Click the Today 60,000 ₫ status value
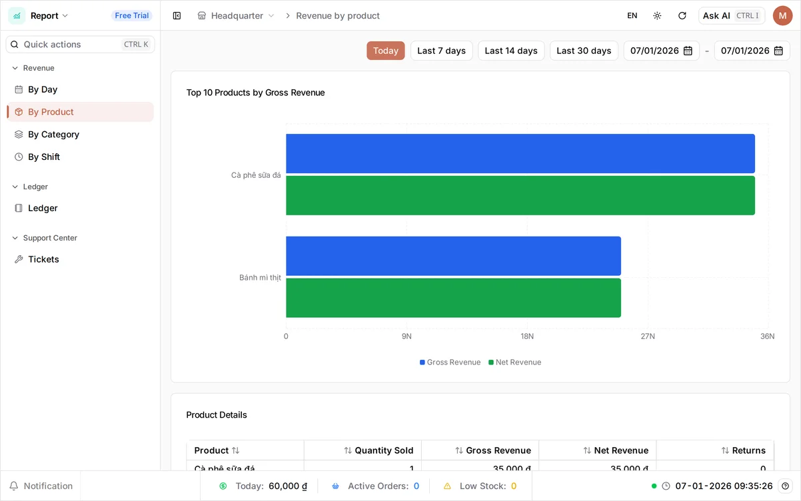The image size is (801, 501). point(288,486)
